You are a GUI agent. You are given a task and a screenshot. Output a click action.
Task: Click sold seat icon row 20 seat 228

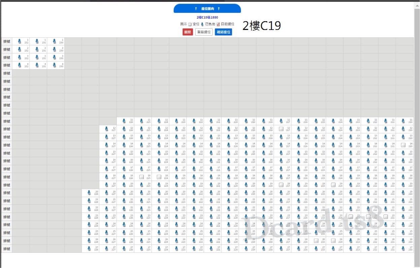(x=89, y=193)
